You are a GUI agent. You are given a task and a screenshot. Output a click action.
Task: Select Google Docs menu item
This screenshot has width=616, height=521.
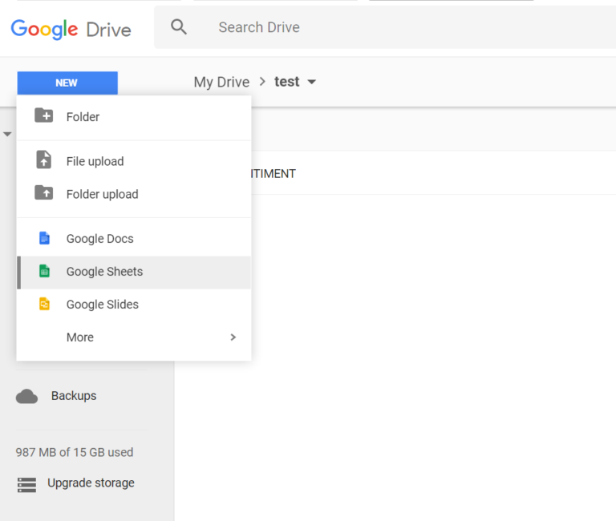click(x=99, y=239)
